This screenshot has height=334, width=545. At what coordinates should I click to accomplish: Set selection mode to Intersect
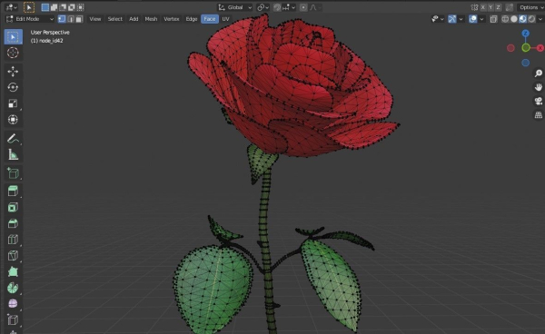80,7
